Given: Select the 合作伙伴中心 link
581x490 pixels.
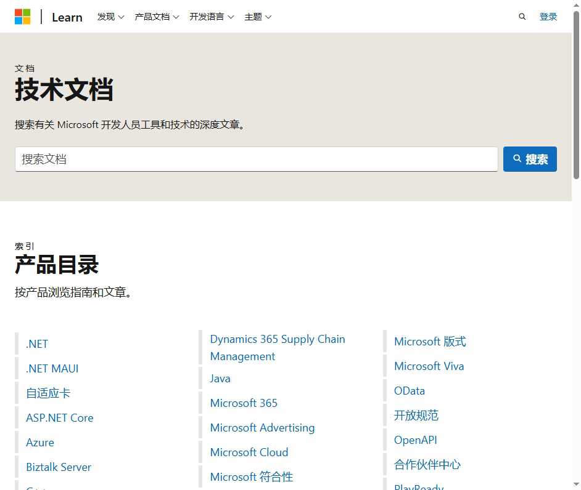Looking at the screenshot, I should 427,464.
